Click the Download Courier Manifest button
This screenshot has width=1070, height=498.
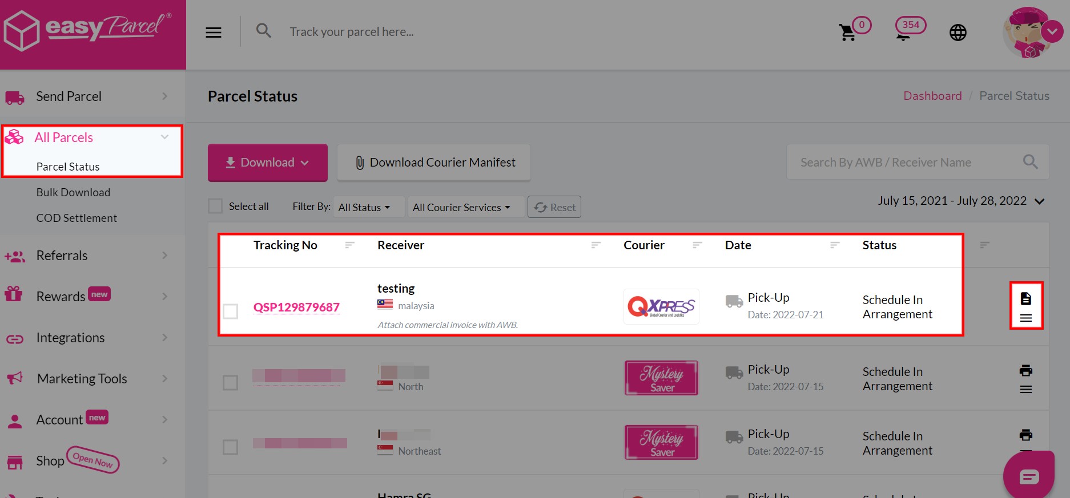pyautogui.click(x=433, y=162)
